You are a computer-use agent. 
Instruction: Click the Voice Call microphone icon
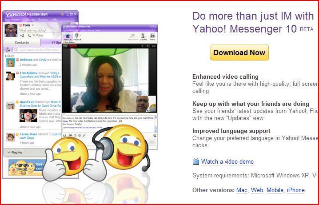[77, 36]
